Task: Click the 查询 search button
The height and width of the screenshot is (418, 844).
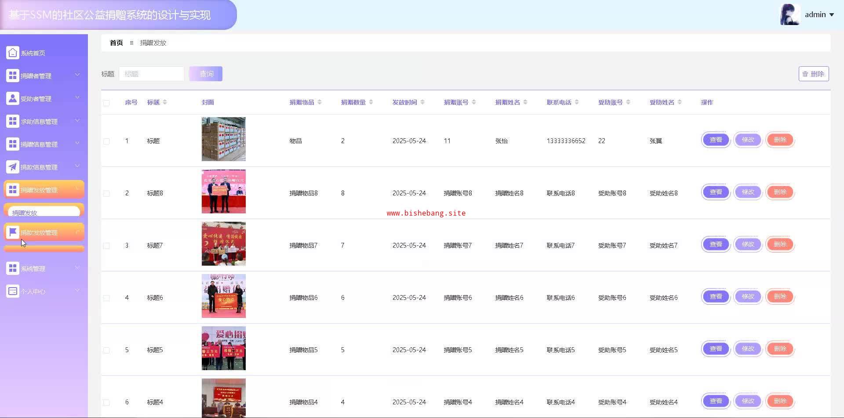Action: (x=206, y=74)
